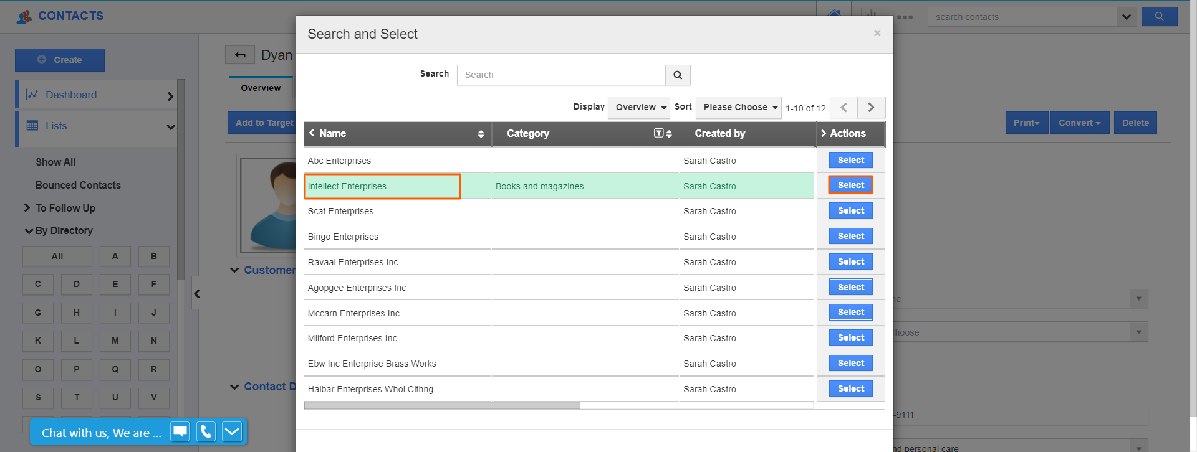Open the Dashboard menu item

coord(71,95)
